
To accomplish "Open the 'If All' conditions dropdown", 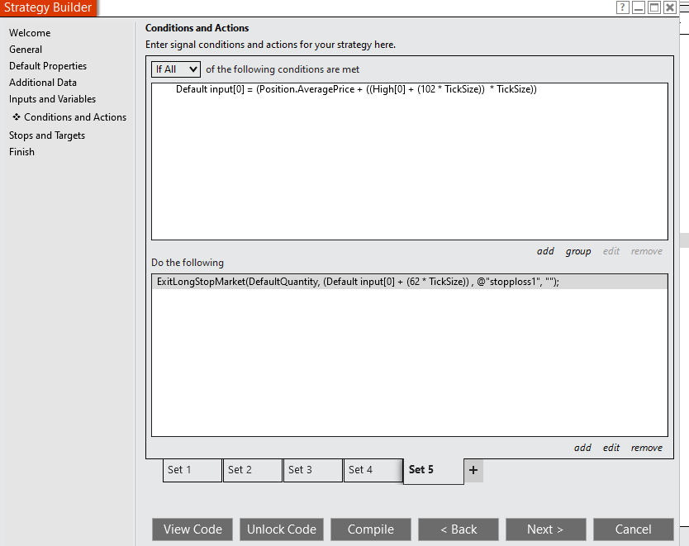I will pyautogui.click(x=176, y=69).
